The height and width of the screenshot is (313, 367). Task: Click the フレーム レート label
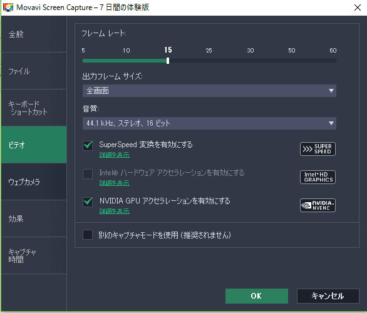[x=104, y=33]
